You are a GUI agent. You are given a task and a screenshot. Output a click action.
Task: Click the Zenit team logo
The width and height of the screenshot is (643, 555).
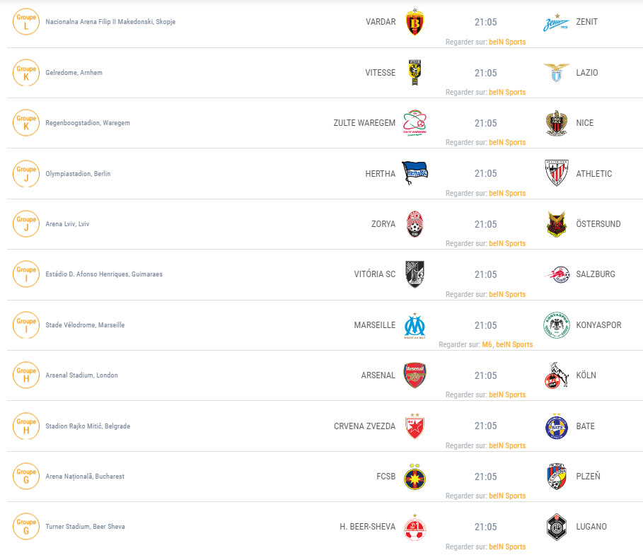click(556, 23)
